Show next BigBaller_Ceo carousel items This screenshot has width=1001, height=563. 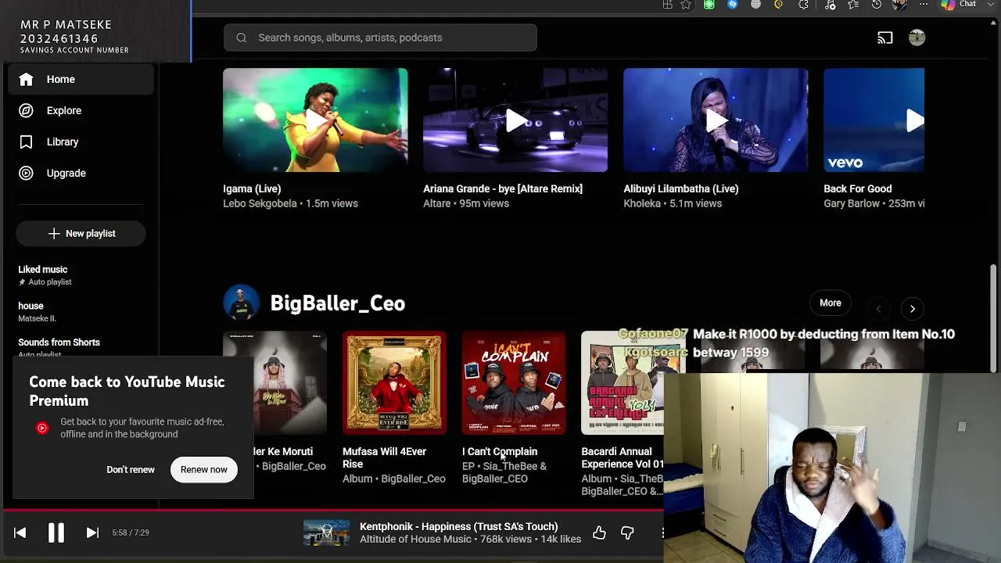pyautogui.click(x=913, y=309)
